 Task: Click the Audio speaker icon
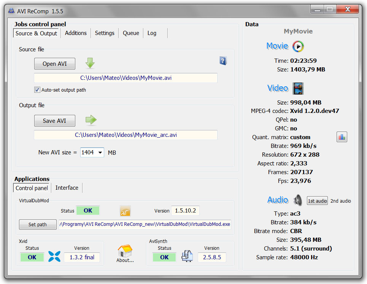[298, 200]
